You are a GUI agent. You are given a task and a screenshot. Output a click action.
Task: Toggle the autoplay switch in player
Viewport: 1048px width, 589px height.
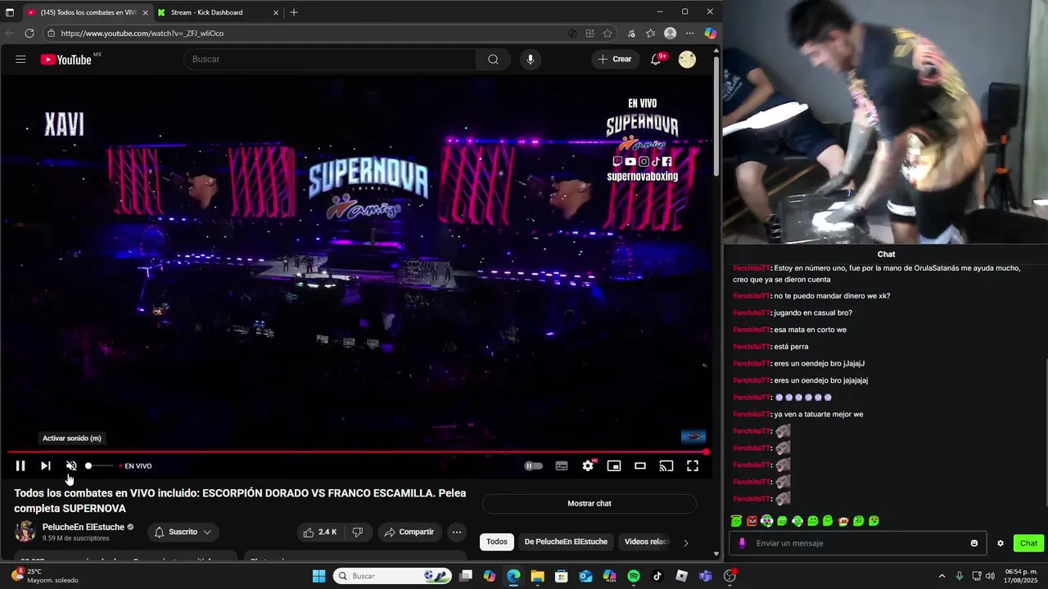534,465
